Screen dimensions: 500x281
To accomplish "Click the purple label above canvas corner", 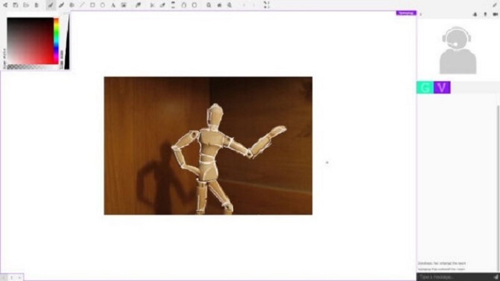I will (x=405, y=13).
